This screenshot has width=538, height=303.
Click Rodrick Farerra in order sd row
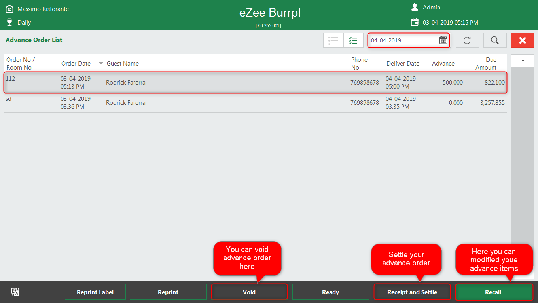click(126, 103)
